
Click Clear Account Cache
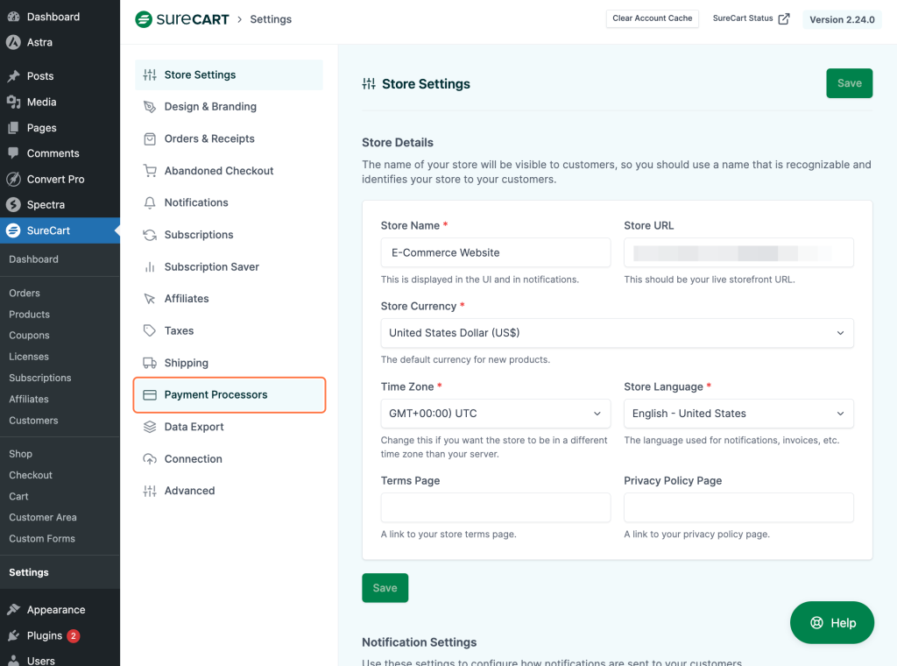(652, 18)
